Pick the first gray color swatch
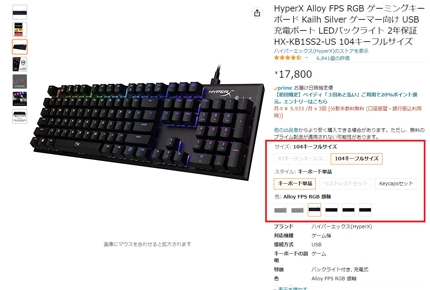The height and width of the screenshot is (290, 430). pos(280,210)
